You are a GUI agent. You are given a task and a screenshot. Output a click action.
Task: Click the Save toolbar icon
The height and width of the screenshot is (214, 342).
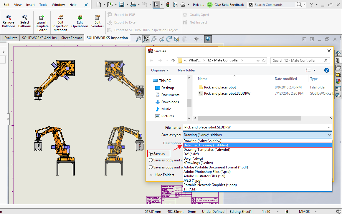121,5
